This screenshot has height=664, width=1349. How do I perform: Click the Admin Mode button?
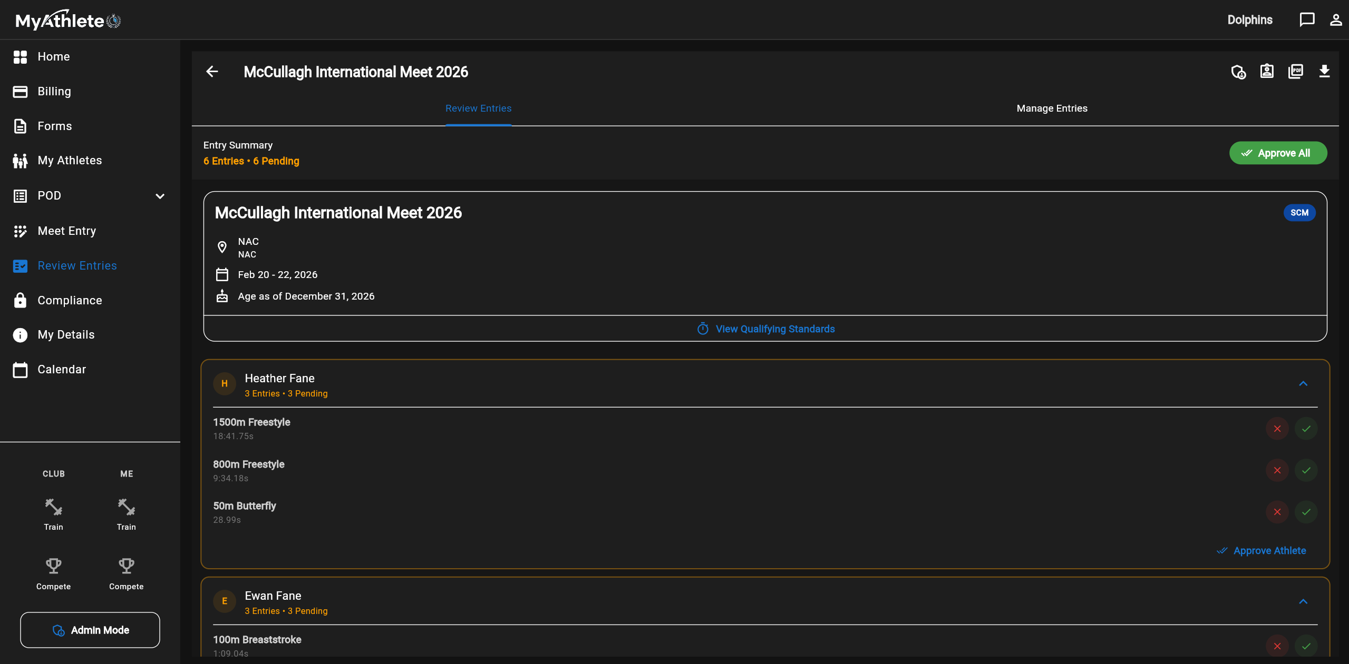(x=90, y=630)
